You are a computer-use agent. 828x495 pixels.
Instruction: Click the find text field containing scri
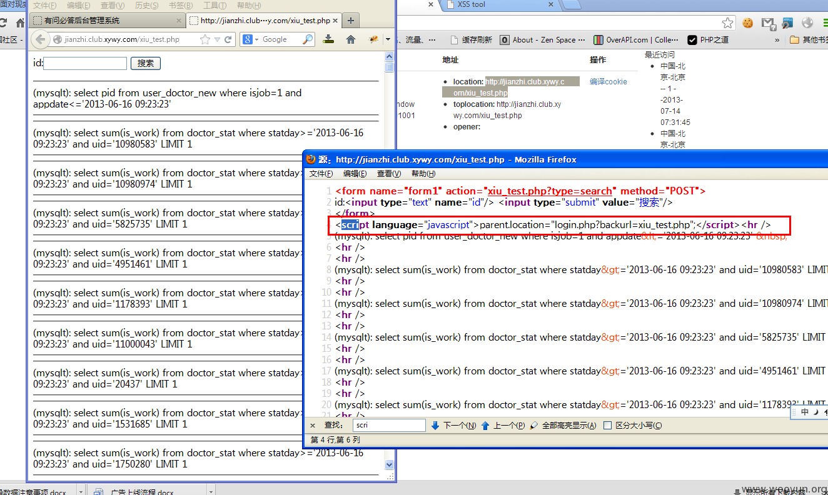pyautogui.click(x=389, y=426)
